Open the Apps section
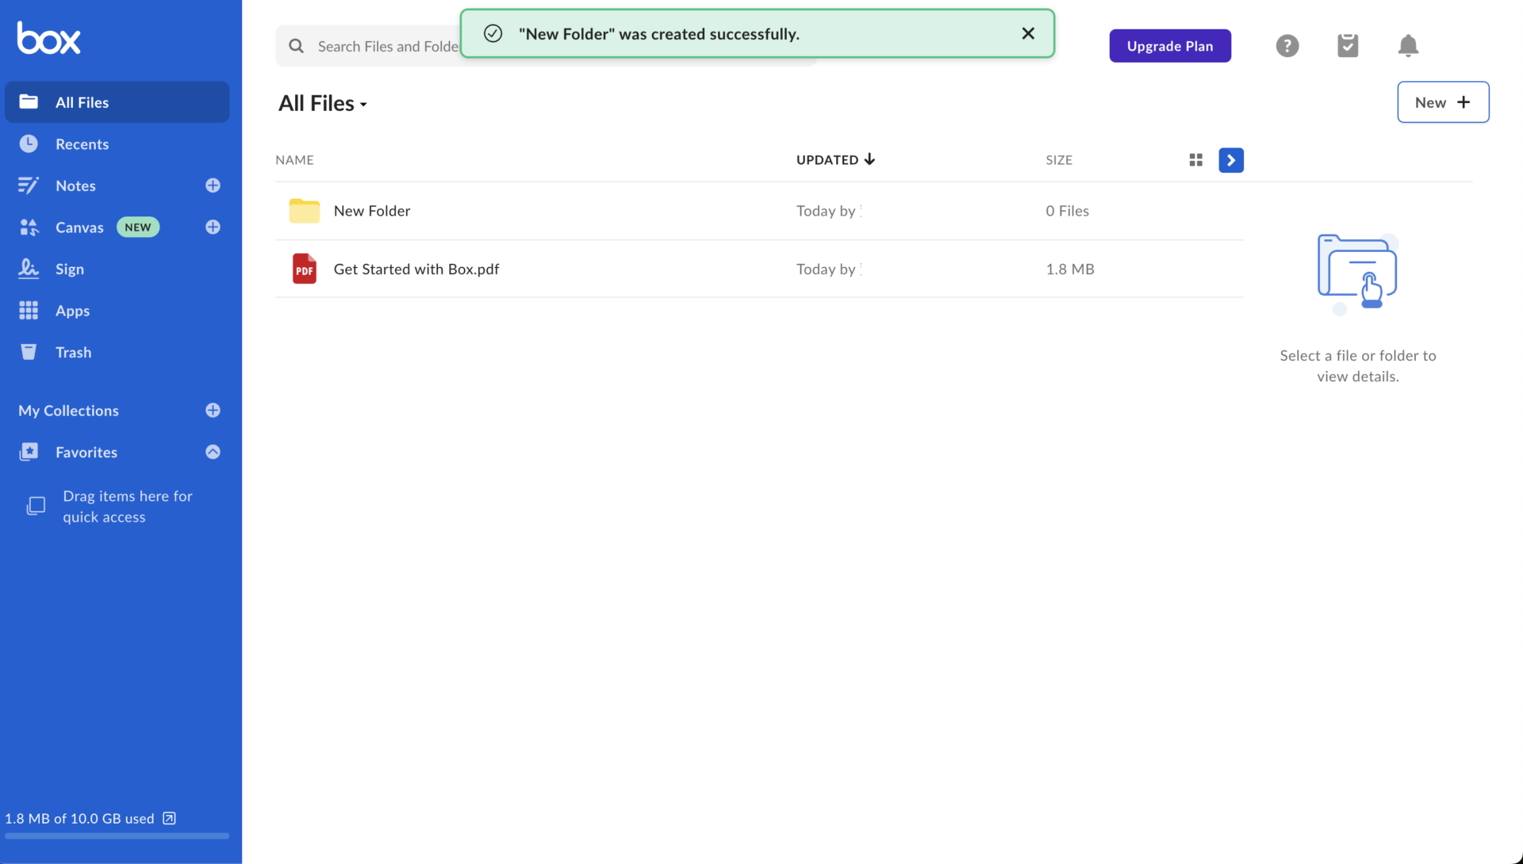Viewport: 1523px width, 864px height. tap(72, 310)
